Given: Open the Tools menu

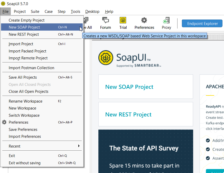Looking at the screenshot, I should point(76,11).
